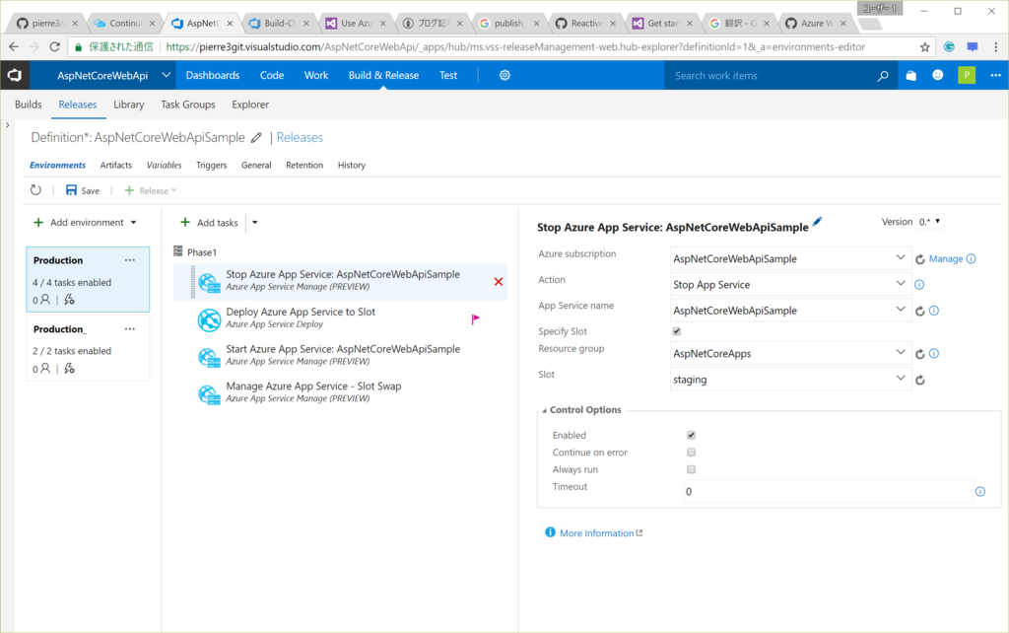Edit task title using blue pencil icon
This screenshot has width=1009, height=633.
click(817, 222)
